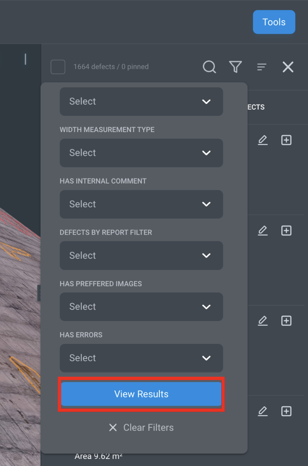Click the HAS ERRORS label
Image resolution: width=308 pixels, height=466 pixels.
81,335
